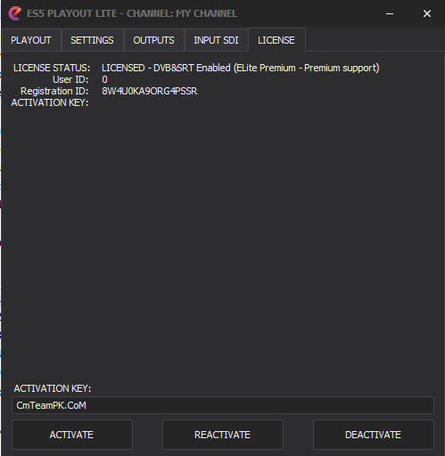The image size is (445, 456).
Task: Open the SETTINGS tab
Action: tap(92, 40)
